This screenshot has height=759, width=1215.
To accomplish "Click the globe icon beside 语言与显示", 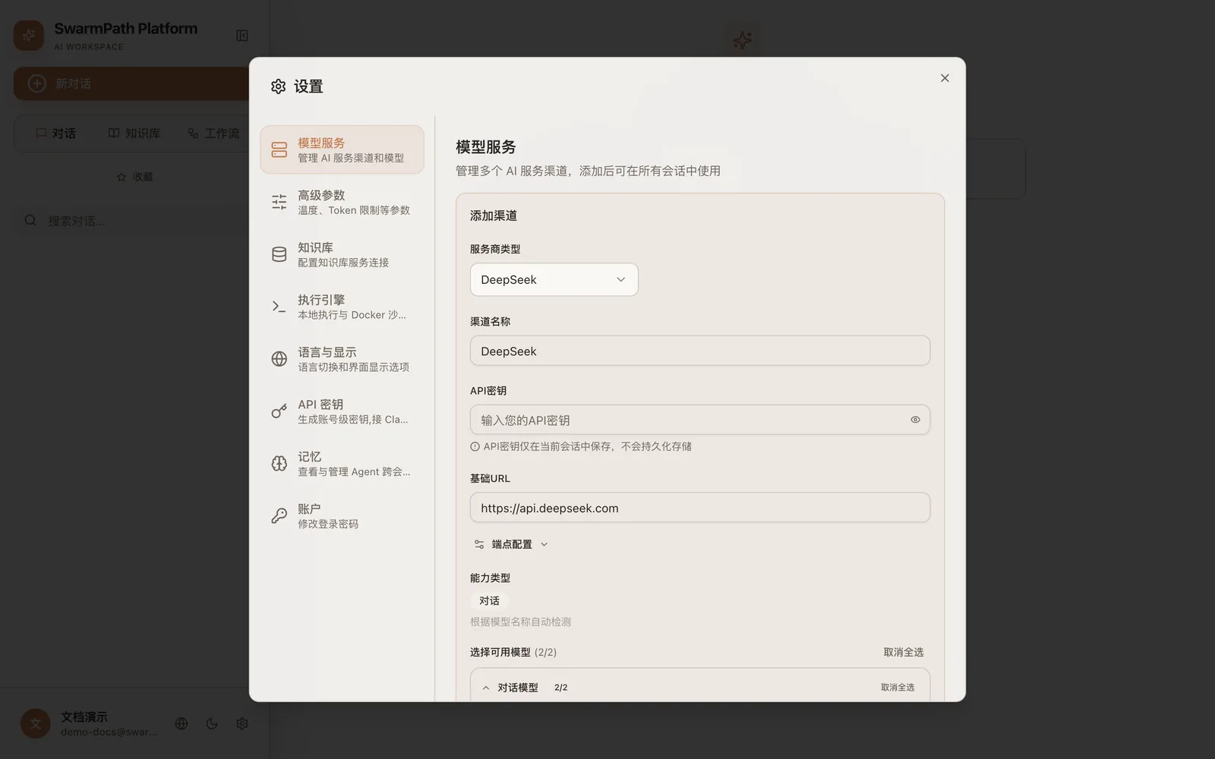I will [x=279, y=359].
